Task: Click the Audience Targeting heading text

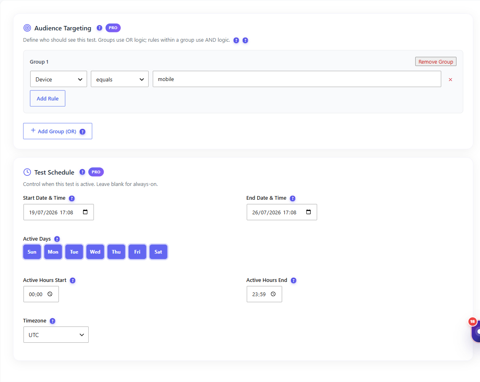Action: click(x=63, y=28)
